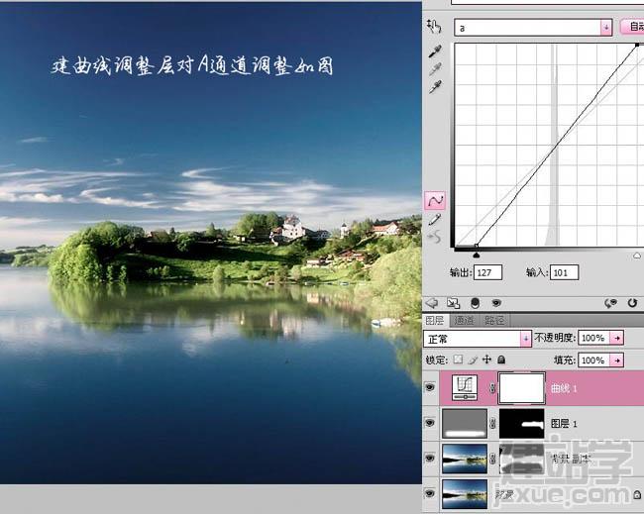The width and height of the screenshot is (644, 514).
Task: Click the smooth curve icon
Action: pos(435,238)
